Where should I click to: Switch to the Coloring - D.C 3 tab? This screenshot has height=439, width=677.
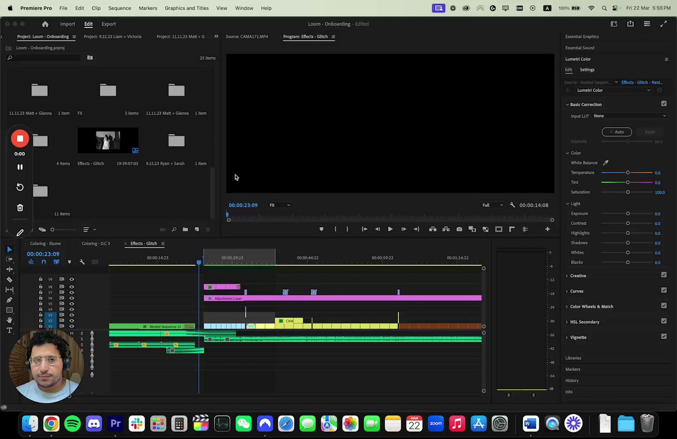click(x=96, y=244)
